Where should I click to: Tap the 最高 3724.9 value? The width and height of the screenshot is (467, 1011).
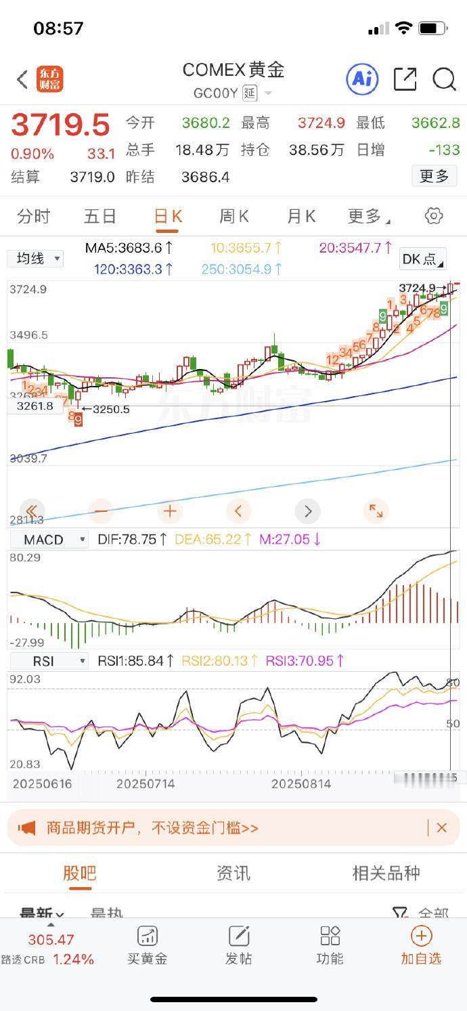coord(321,123)
